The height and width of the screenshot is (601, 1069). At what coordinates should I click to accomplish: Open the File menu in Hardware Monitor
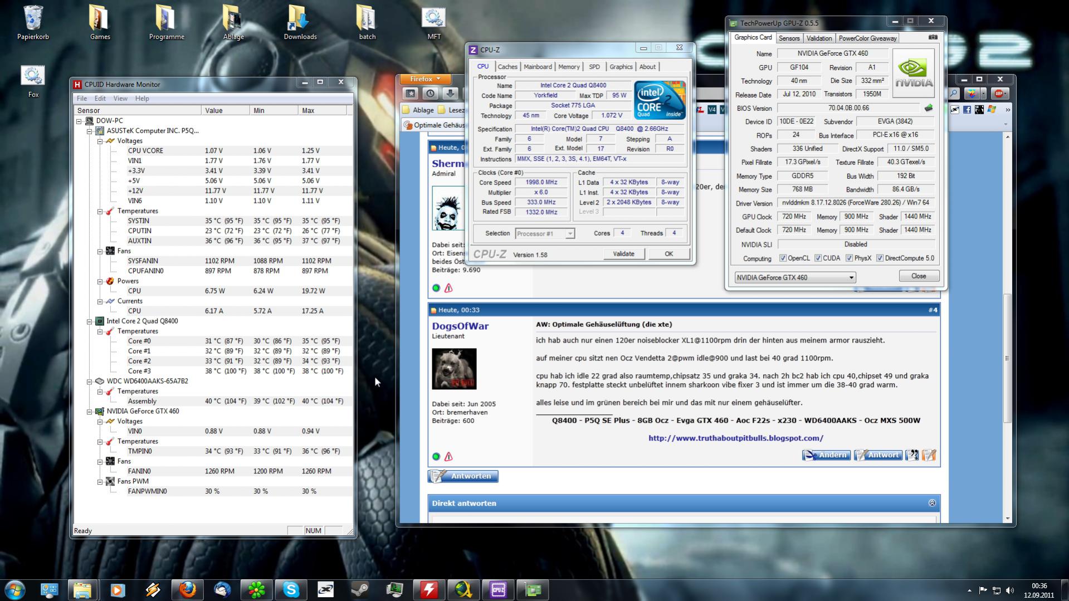(x=82, y=99)
